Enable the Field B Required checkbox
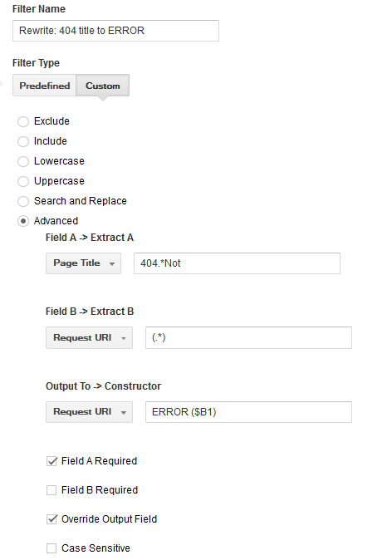The width and height of the screenshot is (392, 560). coord(51,490)
